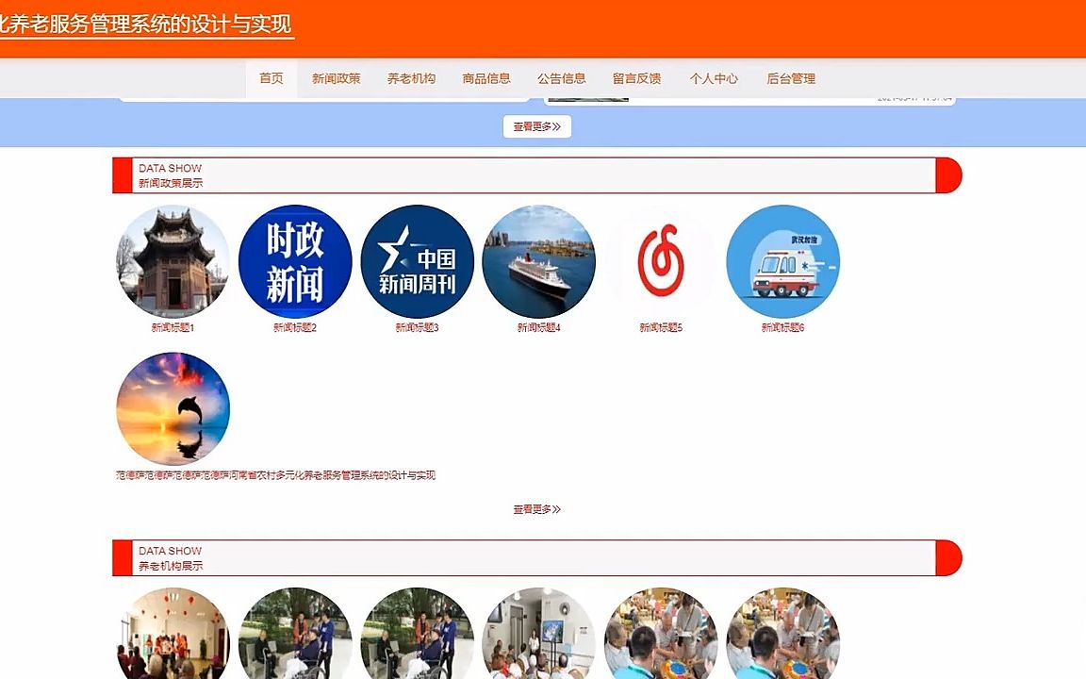
Task: Click 查看更多 under the news policy section
Action: pos(536,509)
